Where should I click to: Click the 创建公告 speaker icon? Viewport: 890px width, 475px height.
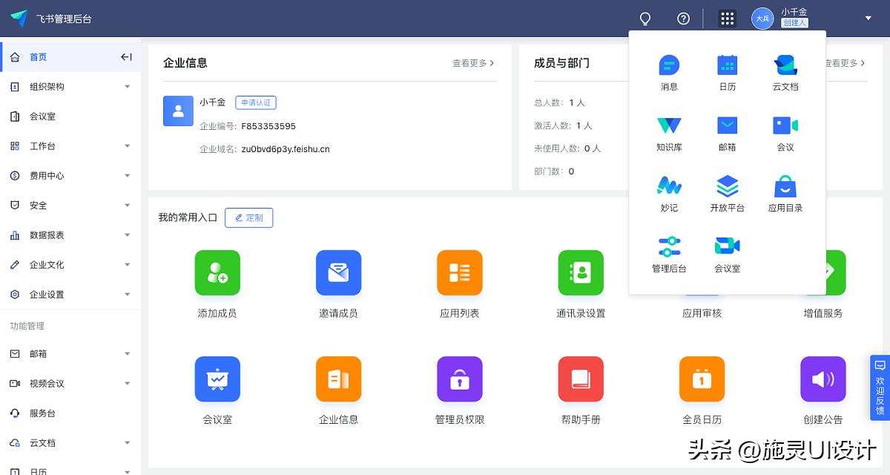(823, 379)
